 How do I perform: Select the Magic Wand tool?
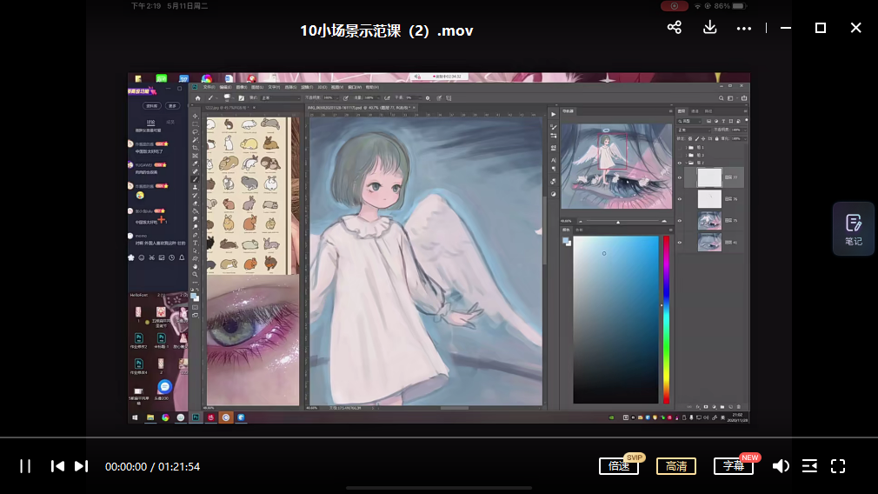click(x=195, y=141)
